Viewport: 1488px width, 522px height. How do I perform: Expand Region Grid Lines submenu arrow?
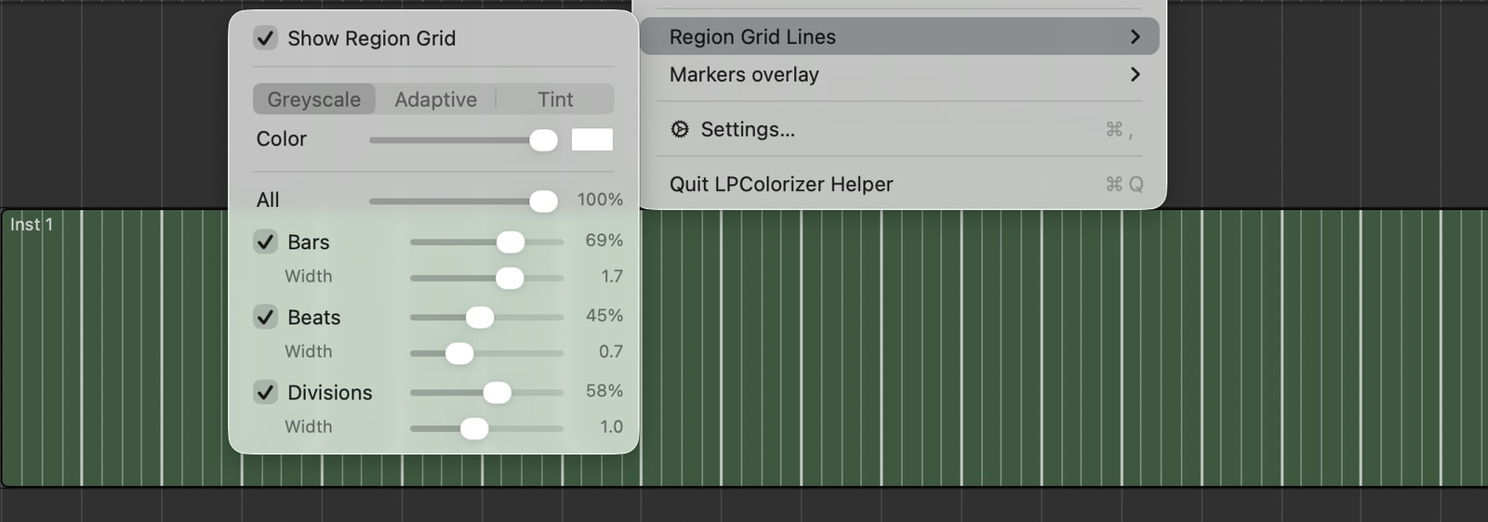1135,36
